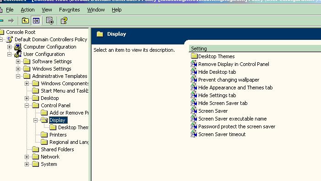Click the Export List toolbar icon
The height and width of the screenshot is (181, 321).
(x=50, y=21)
